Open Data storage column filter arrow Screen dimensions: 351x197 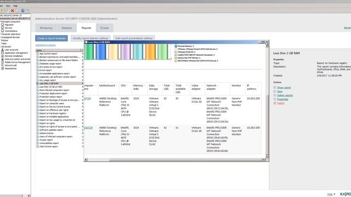click(x=160, y=85)
